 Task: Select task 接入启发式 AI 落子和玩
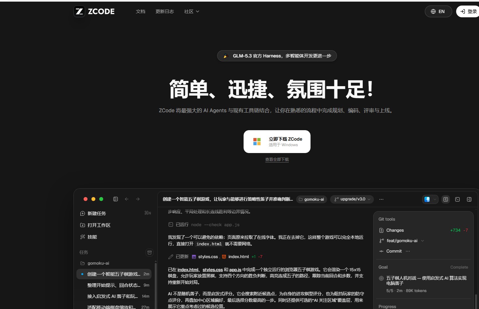[x=114, y=296]
